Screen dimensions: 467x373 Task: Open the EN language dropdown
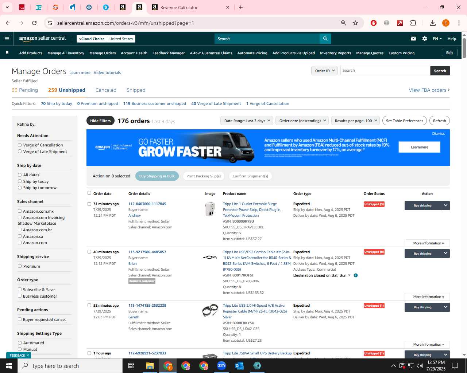tap(437, 39)
